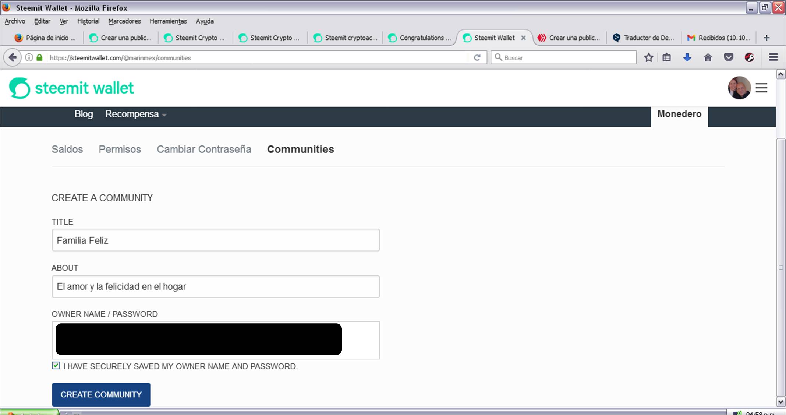This screenshot has height=415, width=786.
Task: Open the Firefox hamburger menu
Action: point(773,57)
